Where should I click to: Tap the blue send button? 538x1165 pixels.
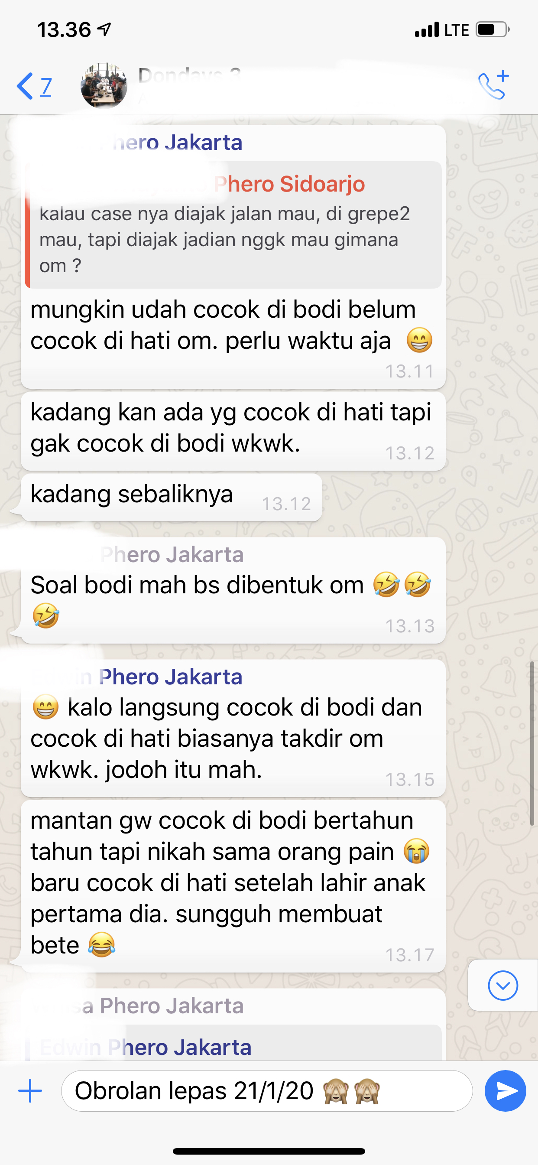click(x=505, y=1090)
